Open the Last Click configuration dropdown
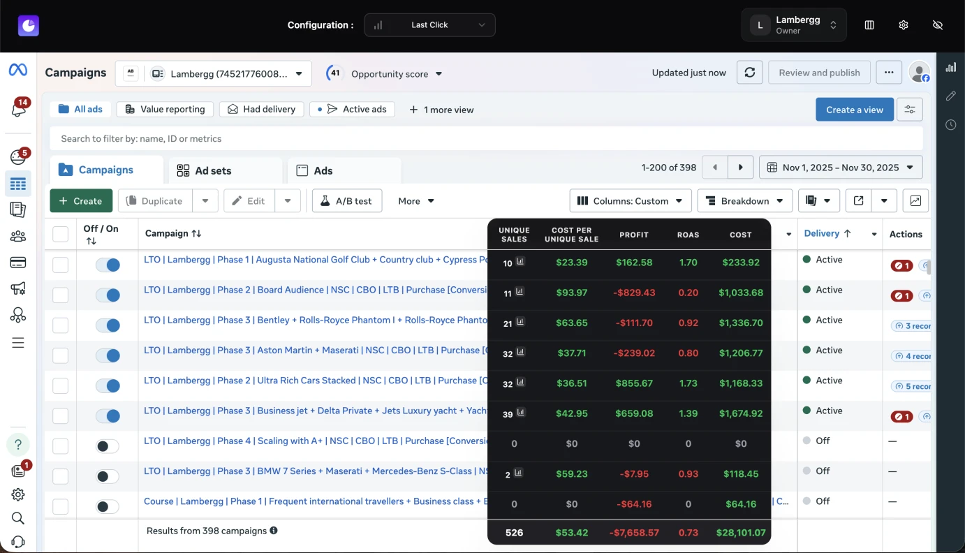Screen dimensions: 965x553 coord(429,24)
